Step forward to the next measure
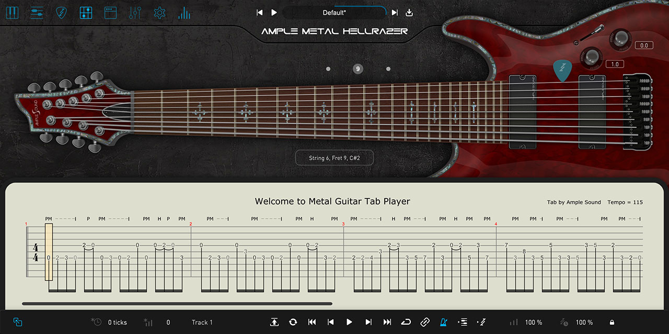The image size is (669, 334). (368, 323)
